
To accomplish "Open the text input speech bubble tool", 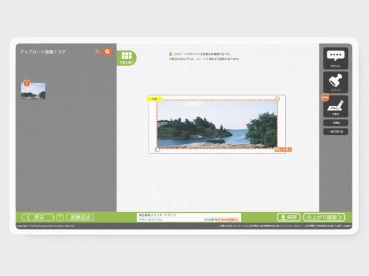I will click(336, 58).
